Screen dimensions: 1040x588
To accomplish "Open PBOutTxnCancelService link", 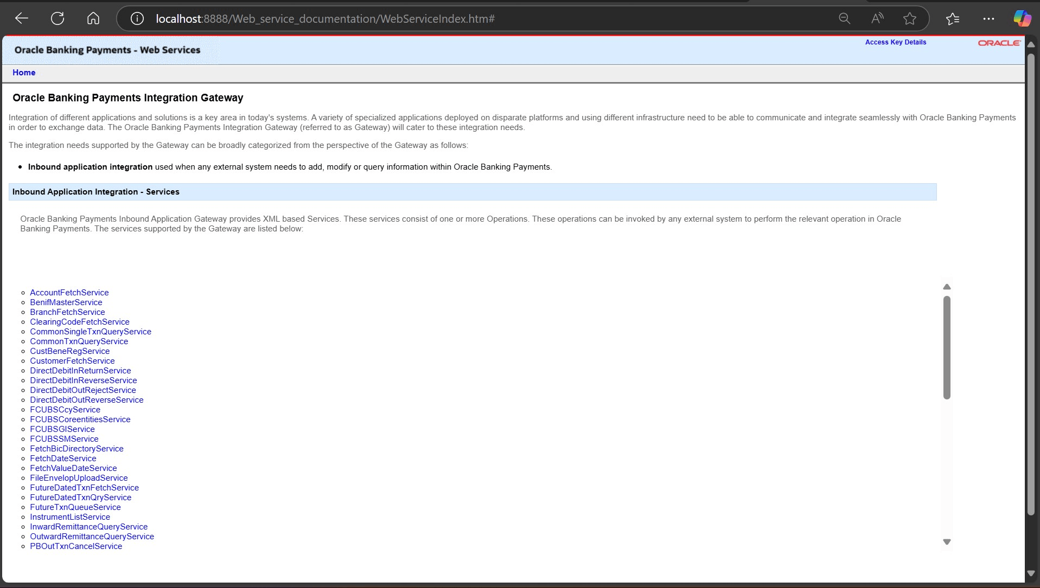I will 76,546.
